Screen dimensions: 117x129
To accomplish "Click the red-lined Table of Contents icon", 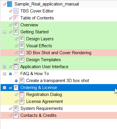I will 16,18.
